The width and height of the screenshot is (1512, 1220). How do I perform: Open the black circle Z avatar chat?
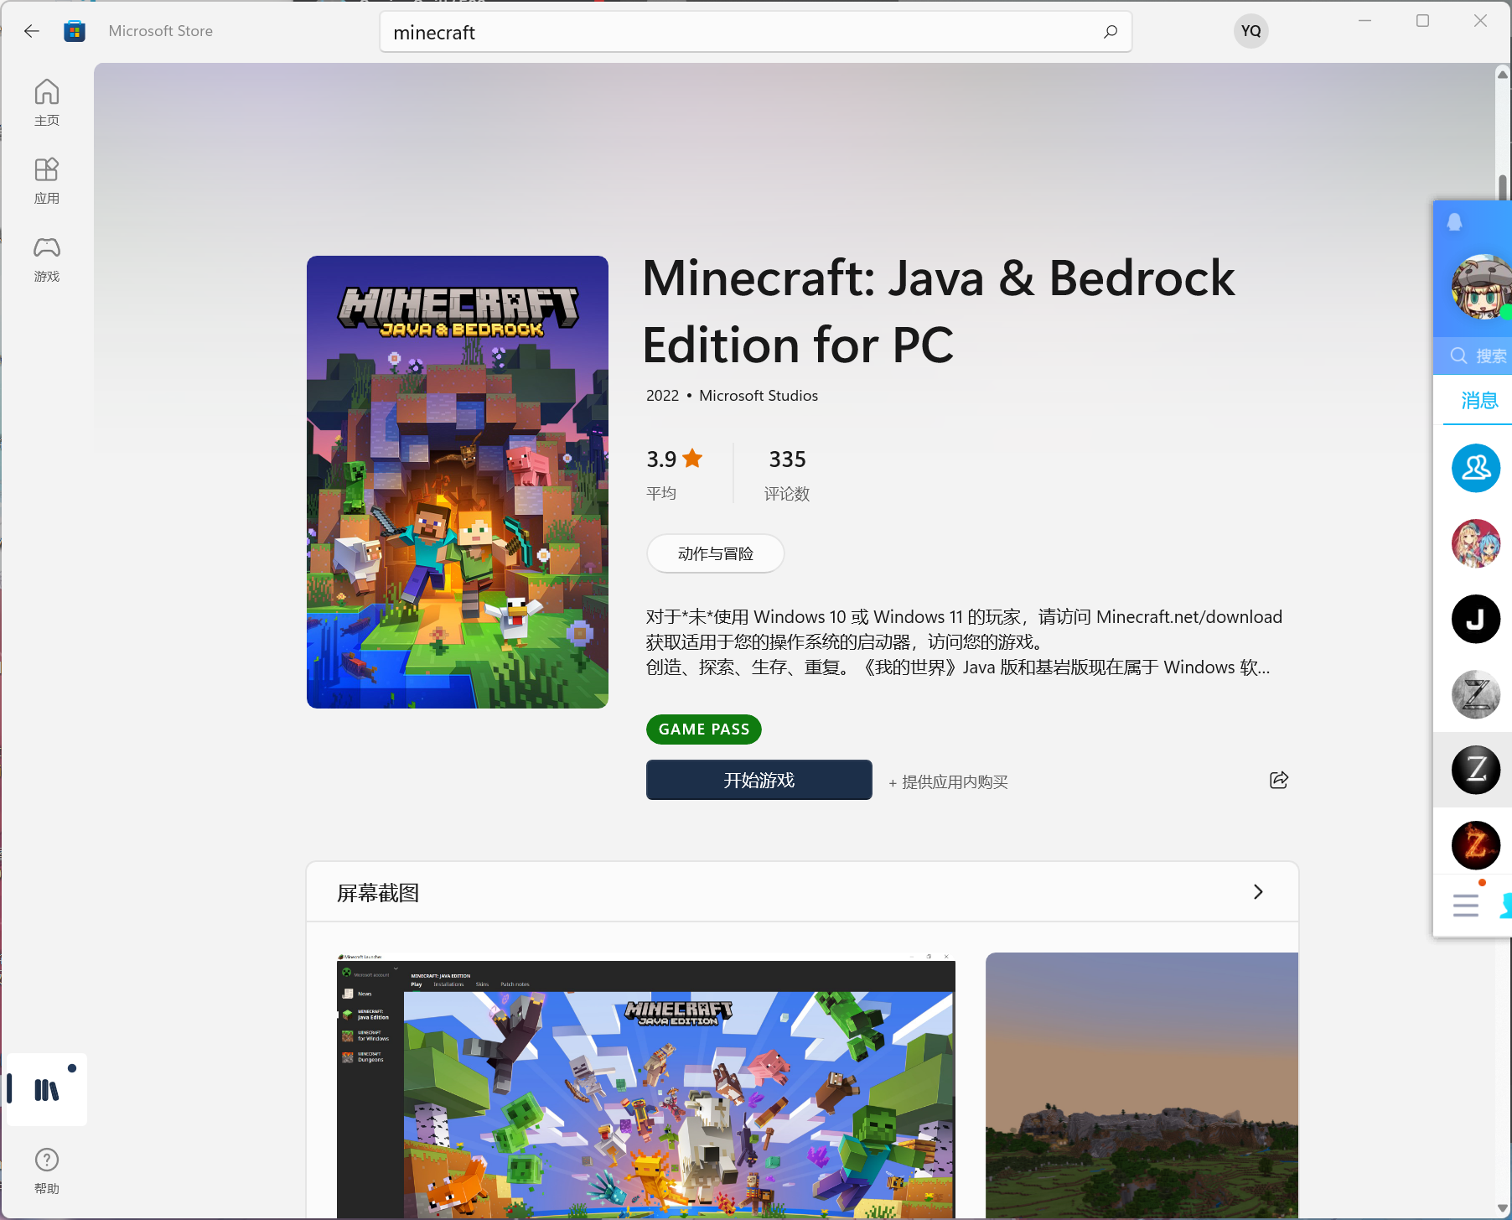pyautogui.click(x=1475, y=770)
